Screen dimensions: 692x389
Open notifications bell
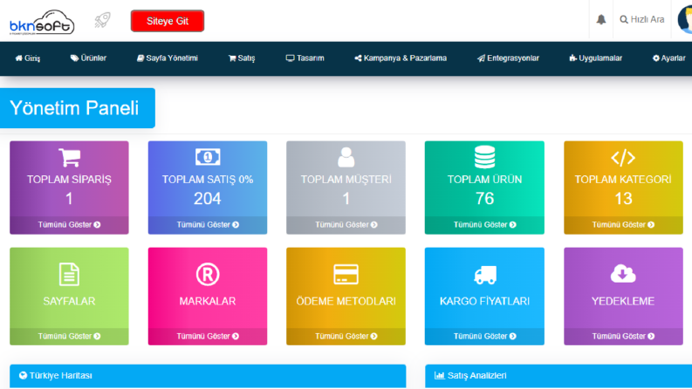601,19
